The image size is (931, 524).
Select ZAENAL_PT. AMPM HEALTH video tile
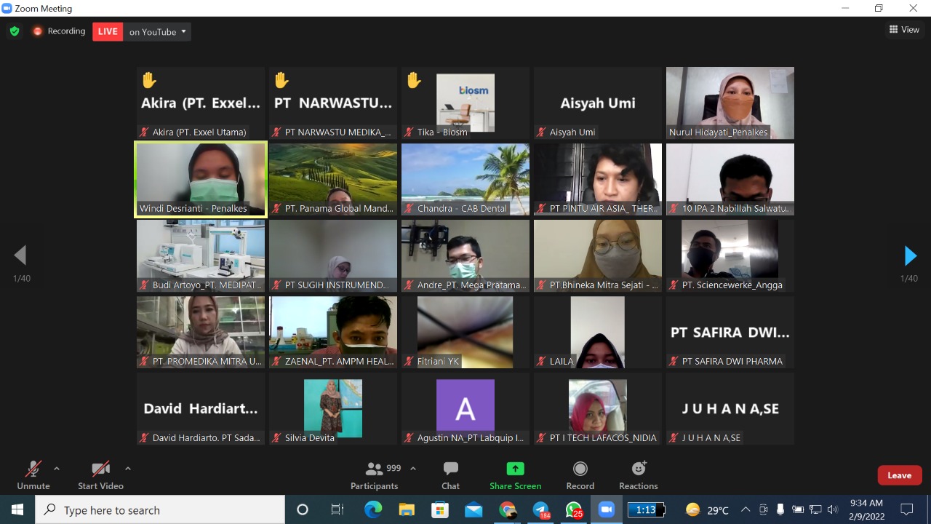[333, 332]
